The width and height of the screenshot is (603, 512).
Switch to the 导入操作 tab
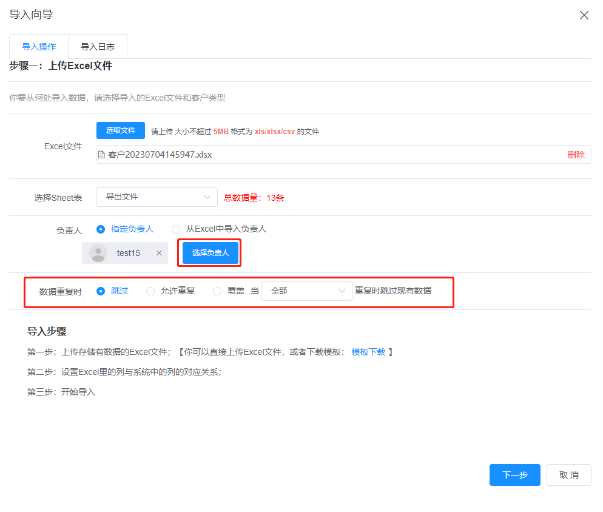[x=39, y=47]
